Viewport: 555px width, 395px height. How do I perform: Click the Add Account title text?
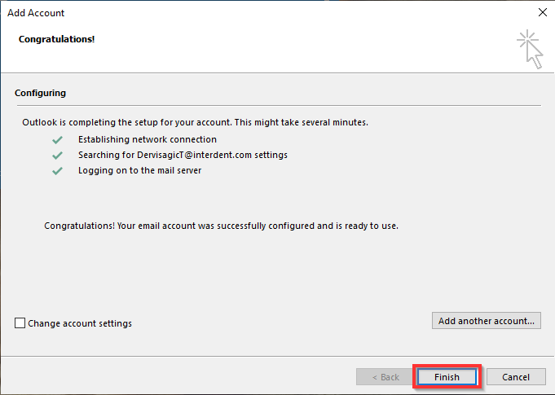coord(36,13)
